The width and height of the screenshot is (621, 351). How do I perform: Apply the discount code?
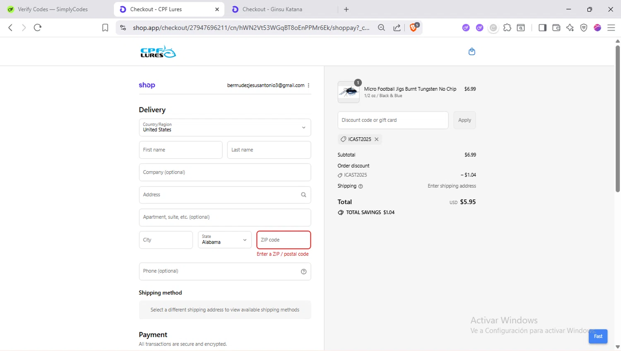coord(465,120)
